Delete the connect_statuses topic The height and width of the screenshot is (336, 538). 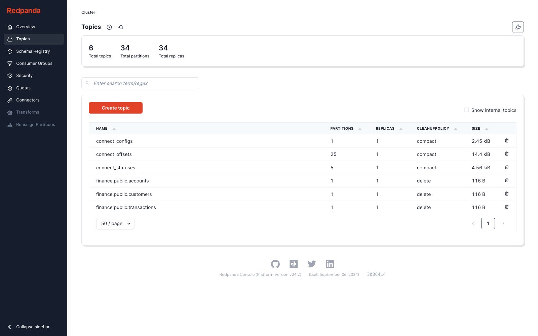click(507, 167)
